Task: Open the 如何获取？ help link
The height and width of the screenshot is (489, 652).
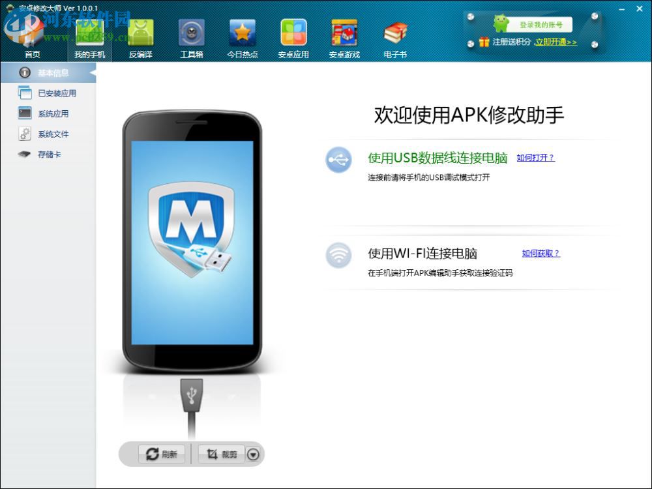Action: [x=541, y=253]
